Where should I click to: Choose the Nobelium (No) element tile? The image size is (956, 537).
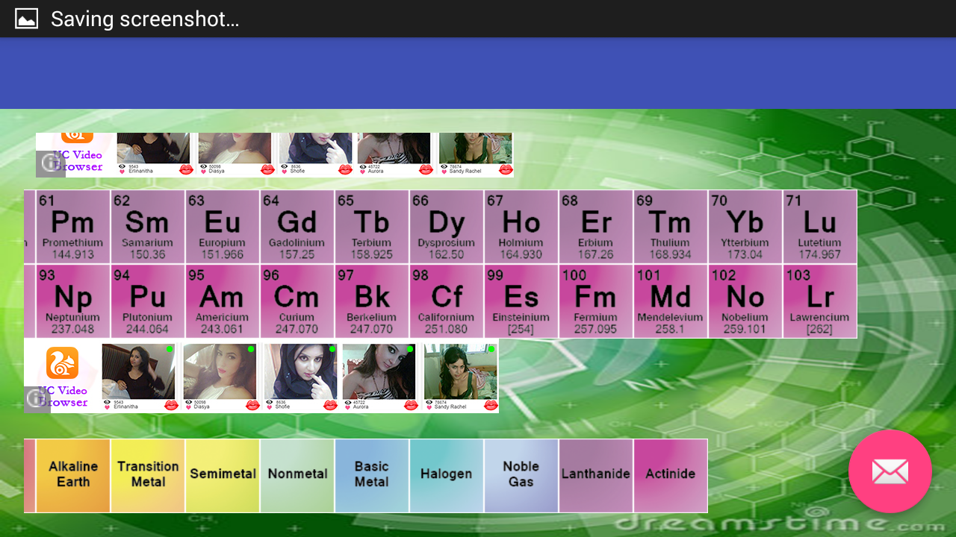745,301
